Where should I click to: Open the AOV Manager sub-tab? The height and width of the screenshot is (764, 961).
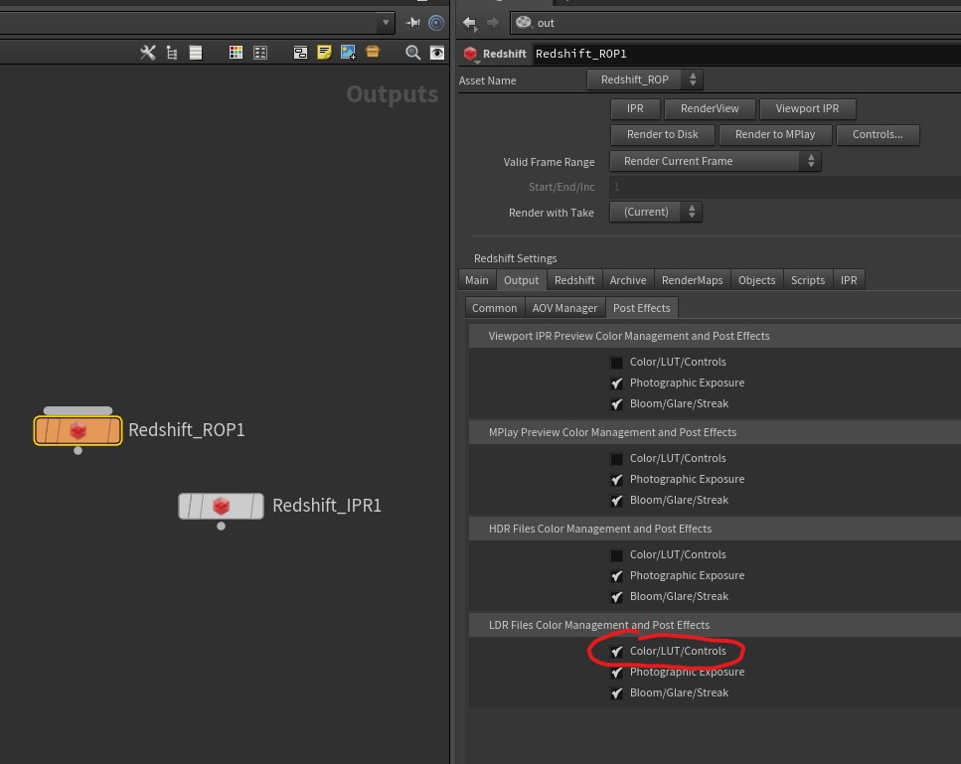click(564, 308)
